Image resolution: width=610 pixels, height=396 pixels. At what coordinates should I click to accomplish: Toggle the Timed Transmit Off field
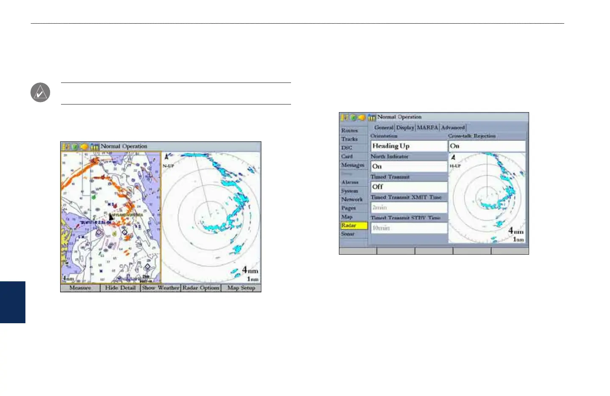(409, 187)
